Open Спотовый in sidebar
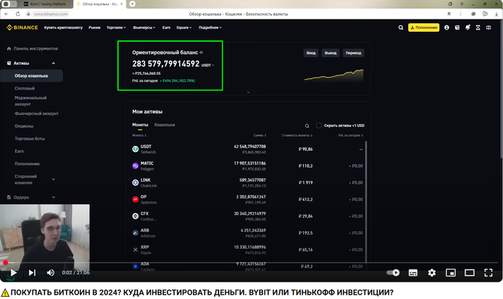 (x=24, y=88)
